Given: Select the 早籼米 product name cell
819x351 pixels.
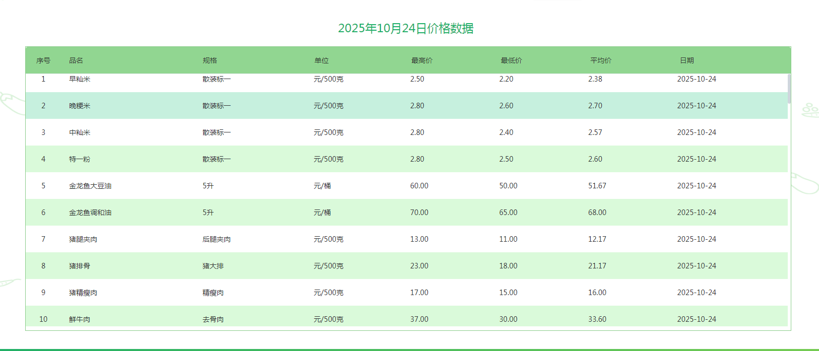Looking at the screenshot, I should click(80, 79).
